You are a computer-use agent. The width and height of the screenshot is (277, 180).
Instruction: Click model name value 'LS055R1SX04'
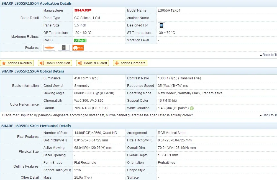click(169, 10)
